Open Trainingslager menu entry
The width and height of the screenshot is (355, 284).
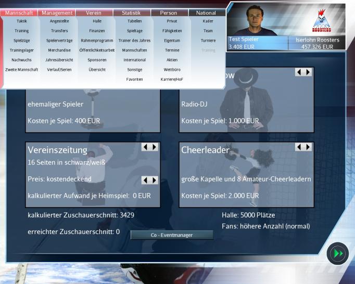click(x=22, y=50)
